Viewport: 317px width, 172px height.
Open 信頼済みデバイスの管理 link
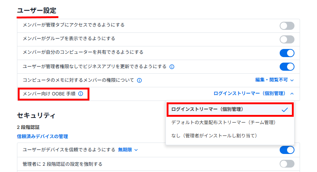pos(42,137)
